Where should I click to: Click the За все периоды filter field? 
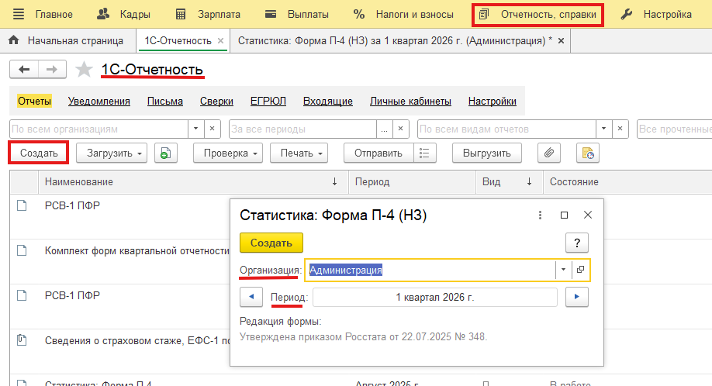302,129
